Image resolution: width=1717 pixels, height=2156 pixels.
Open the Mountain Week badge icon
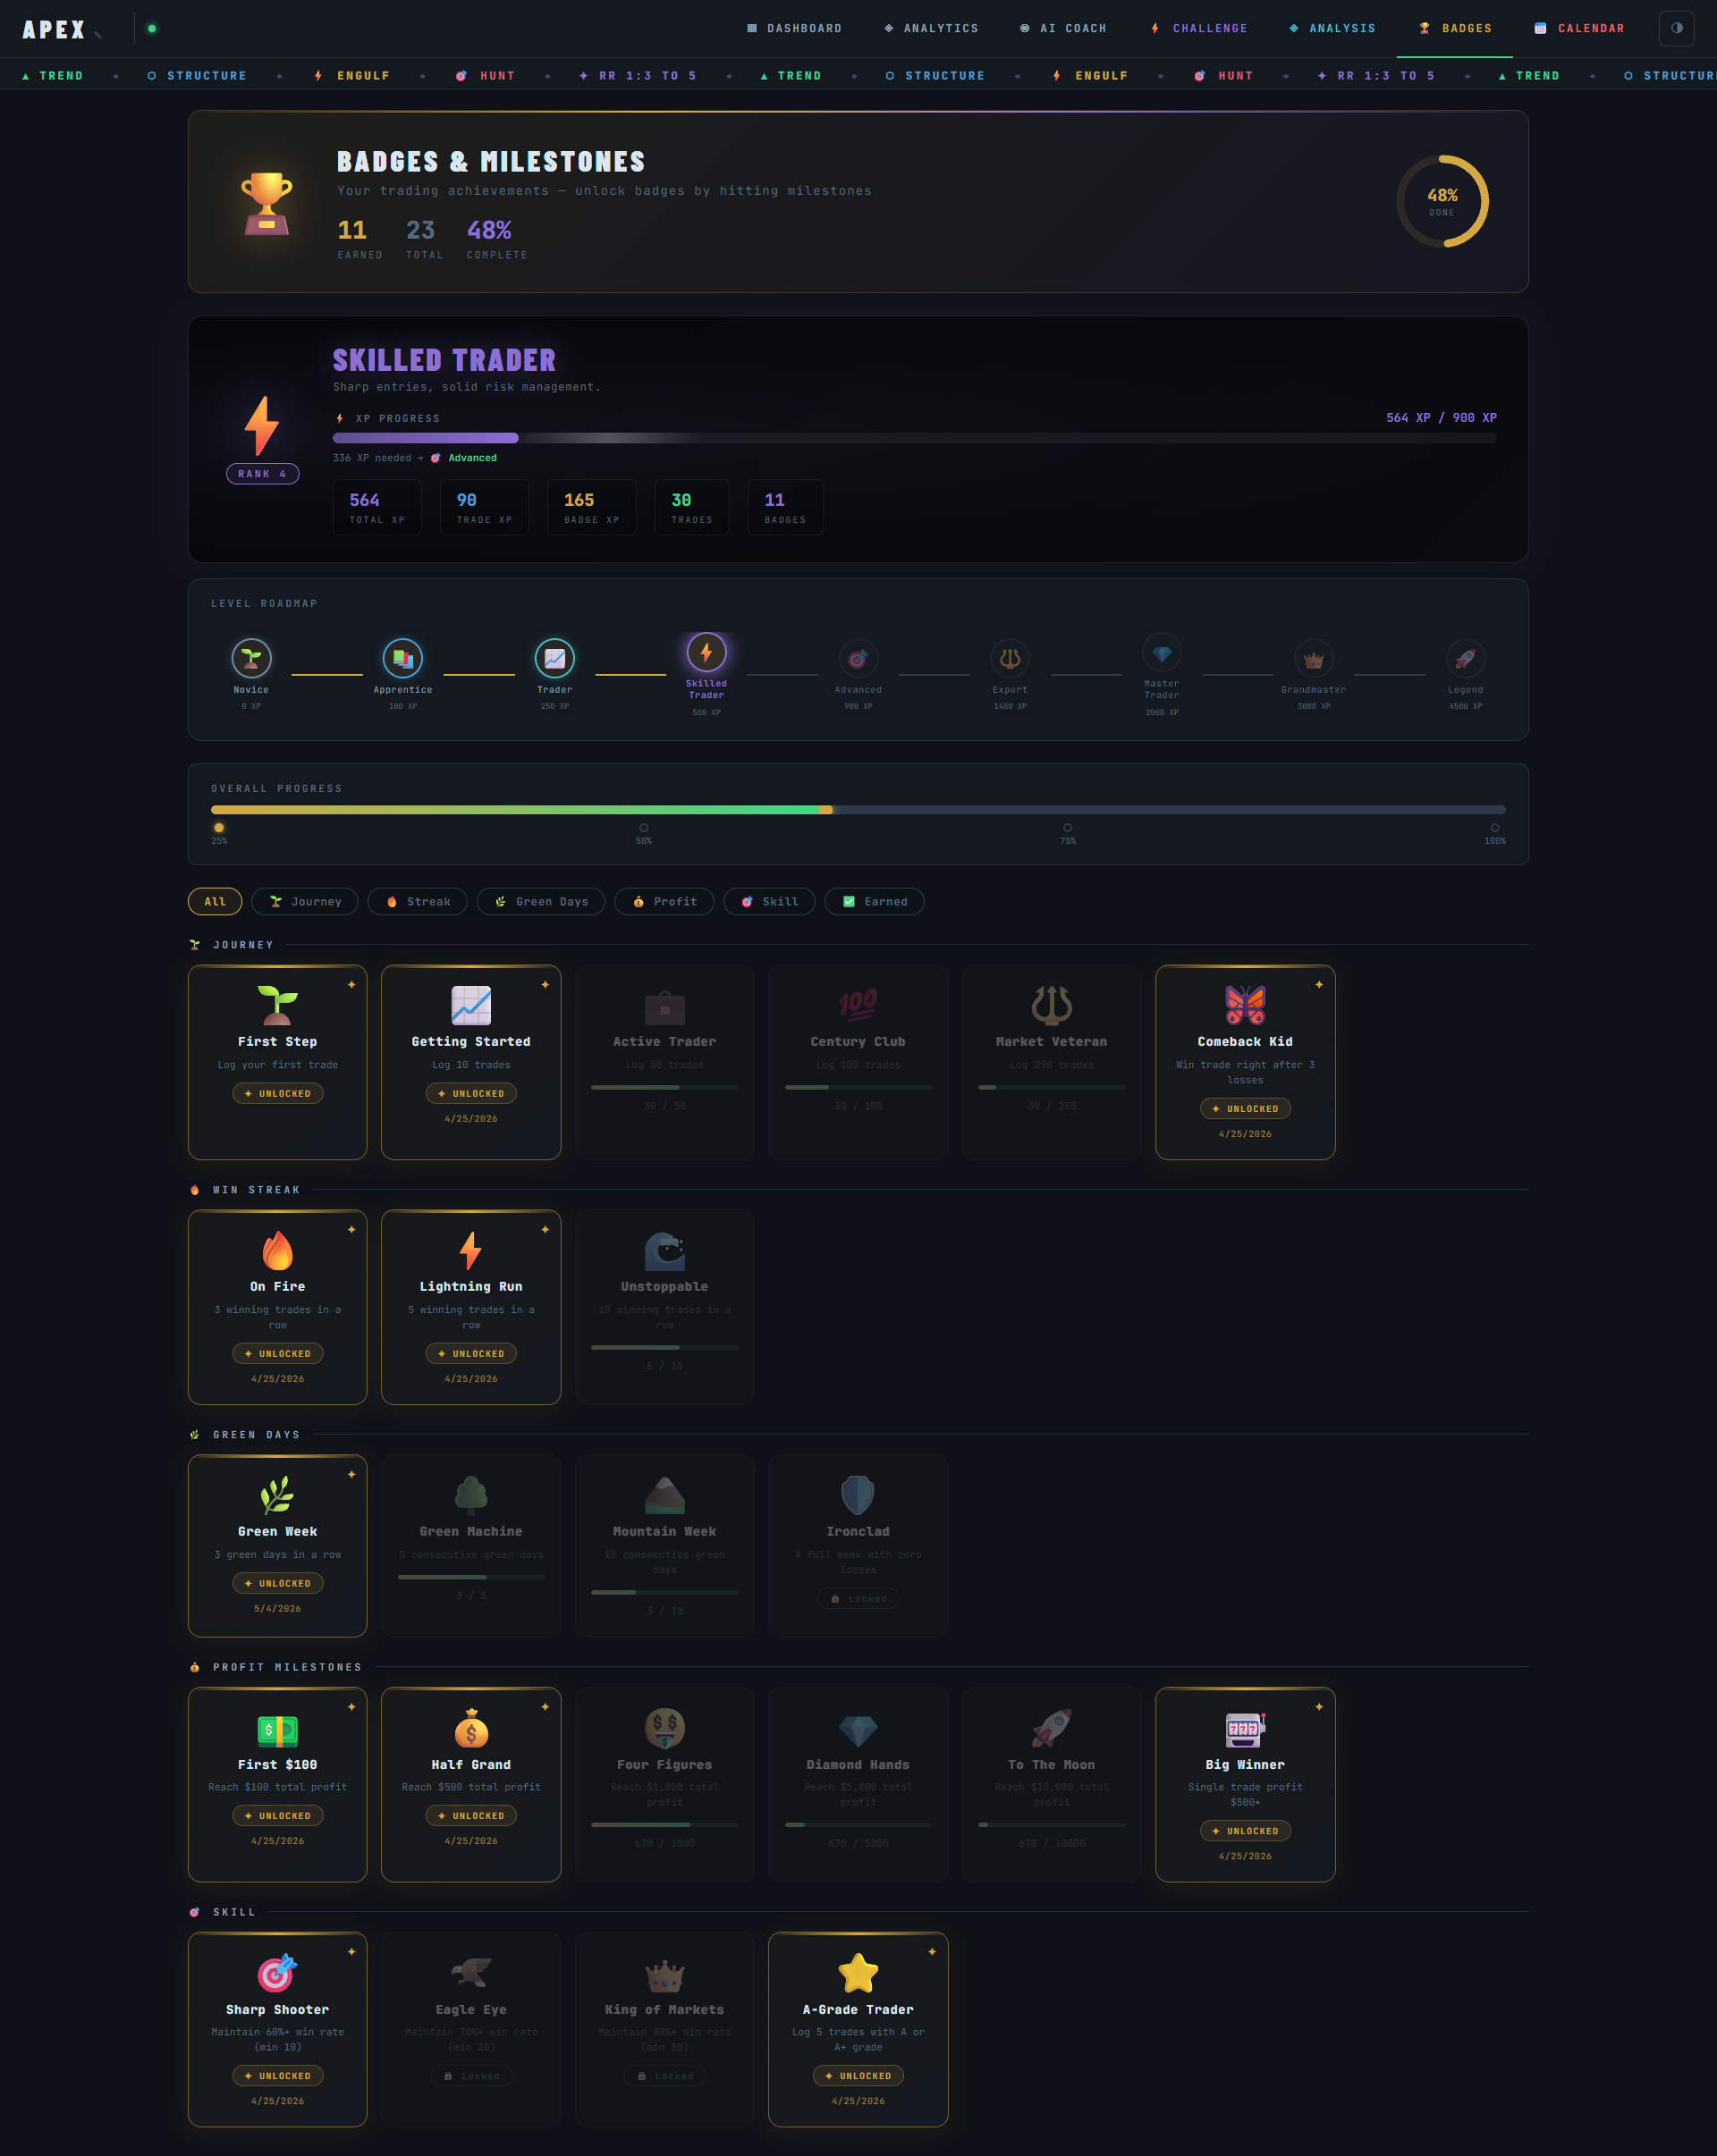[664, 1495]
